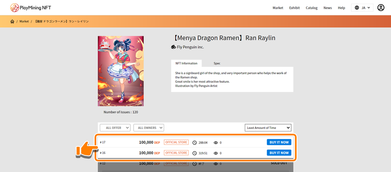Click the # 17 listing number
This screenshot has height=172, width=391.
point(103,142)
